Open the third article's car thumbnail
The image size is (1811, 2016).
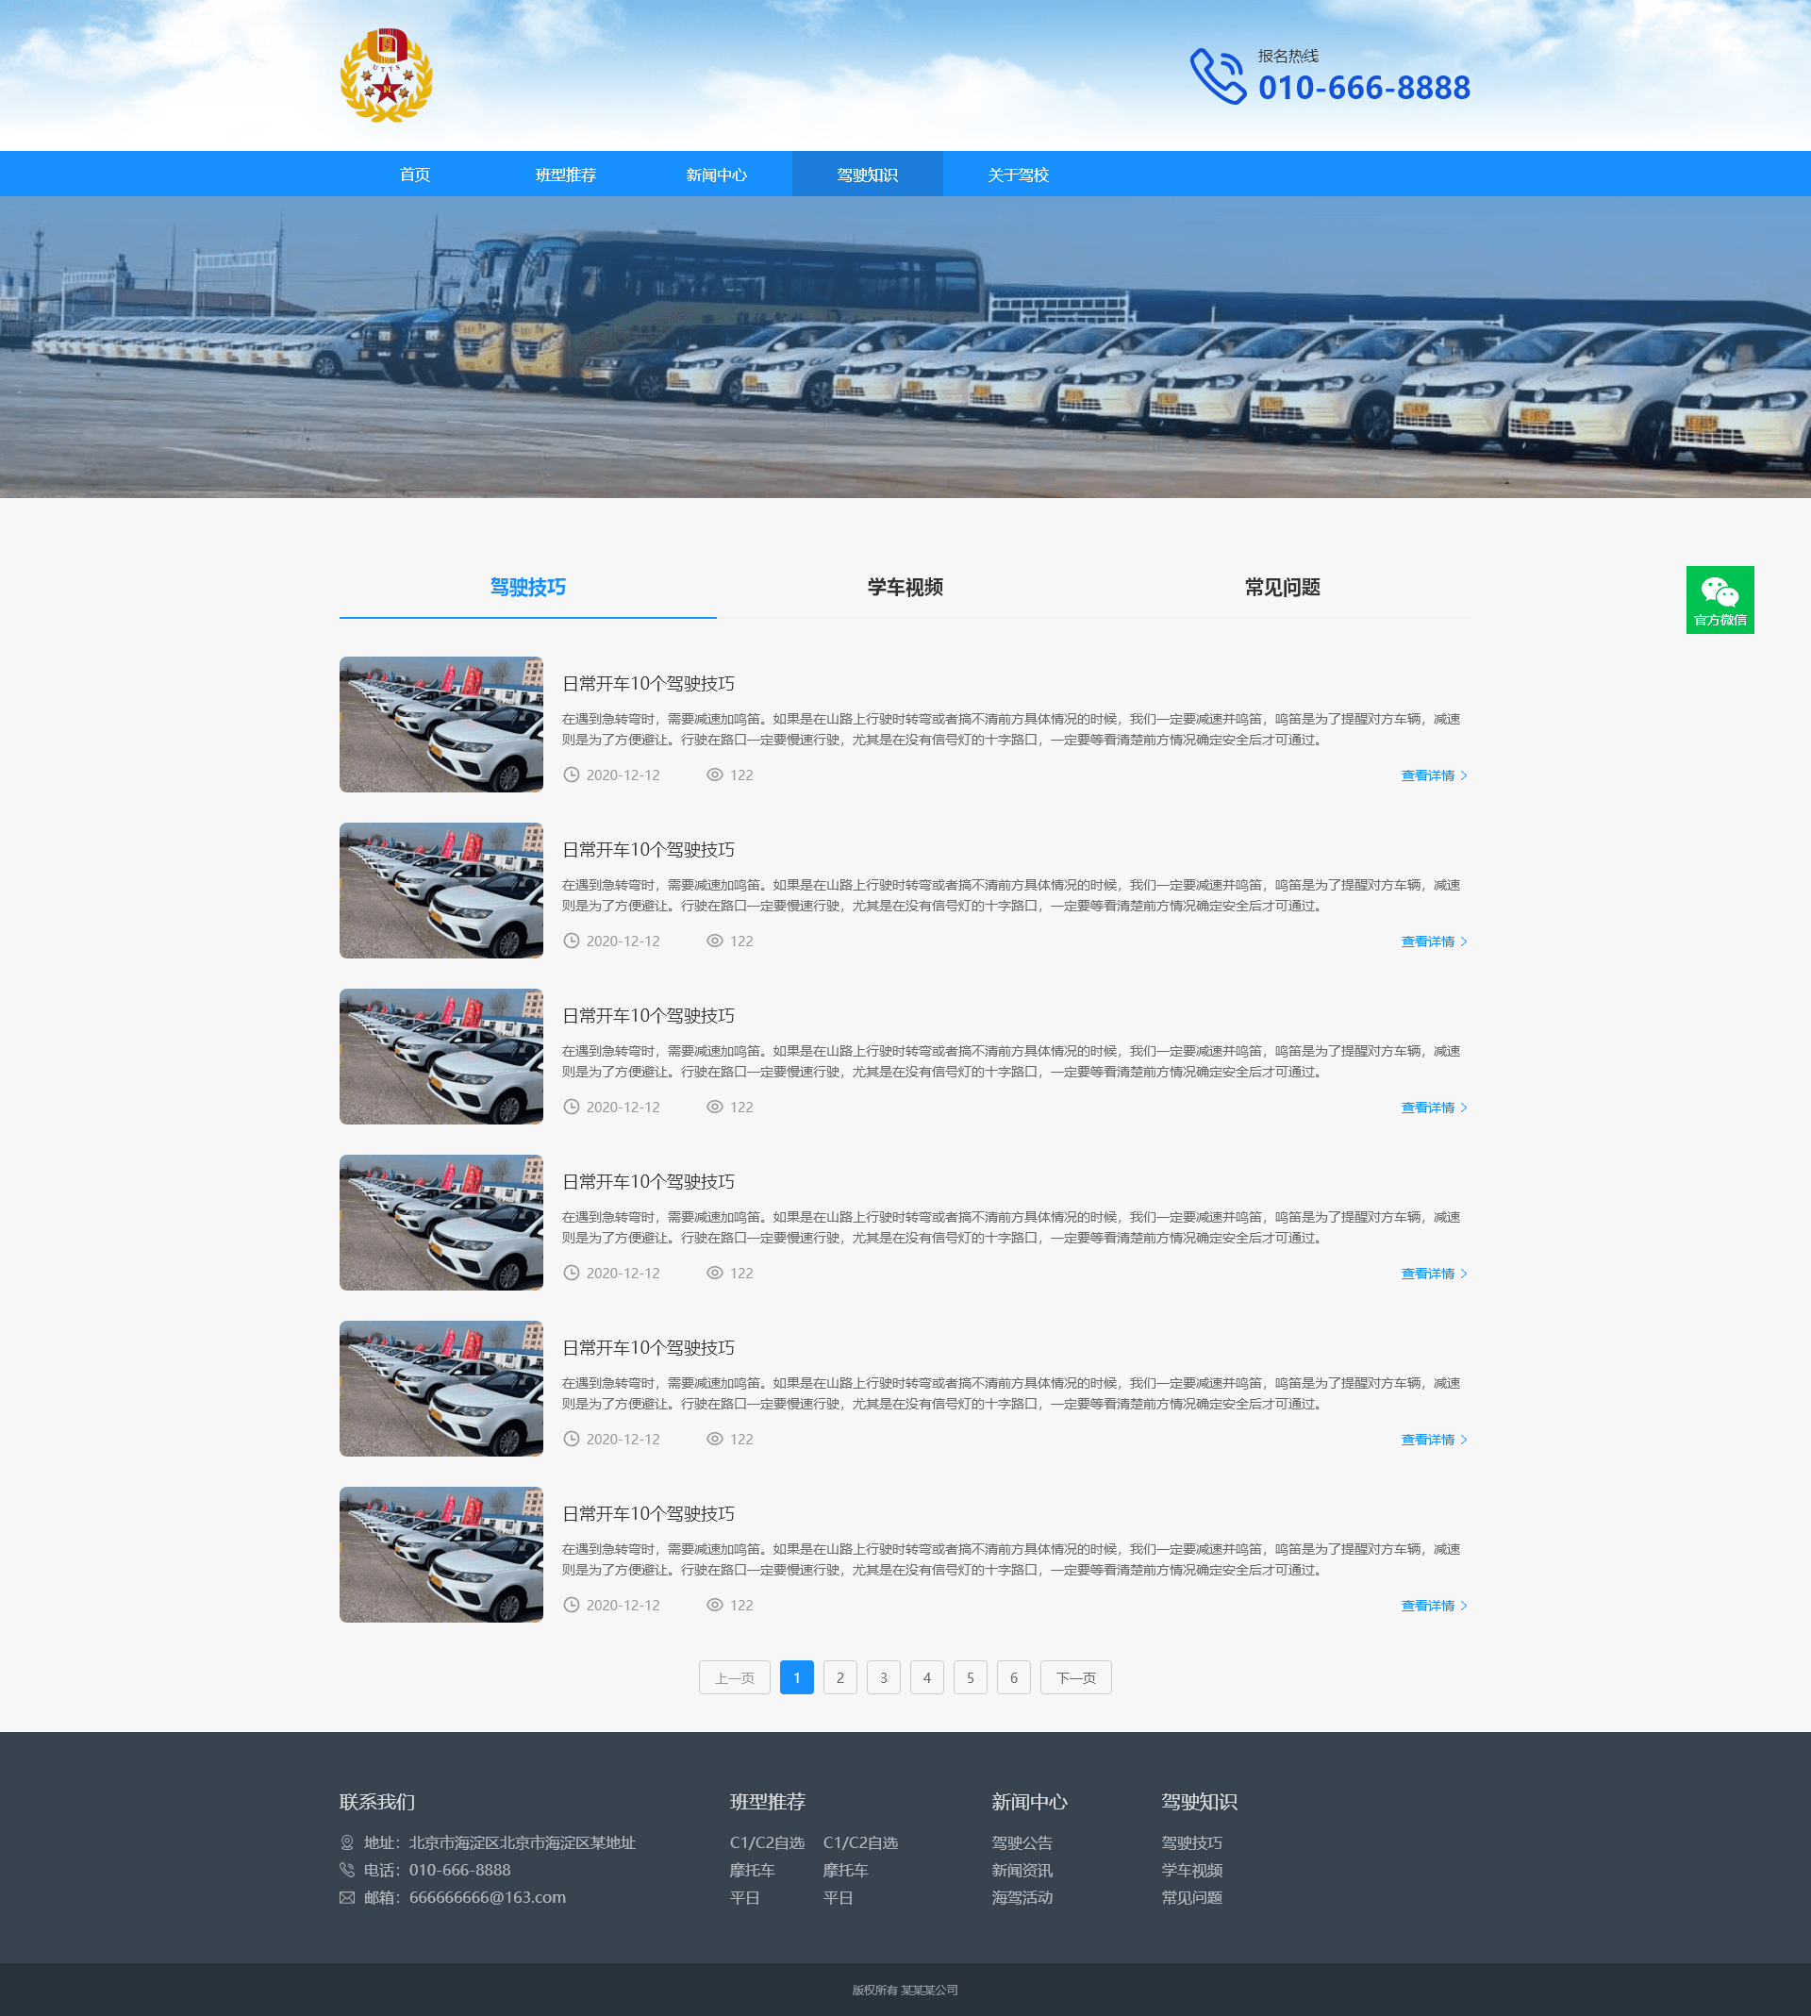coord(440,1057)
